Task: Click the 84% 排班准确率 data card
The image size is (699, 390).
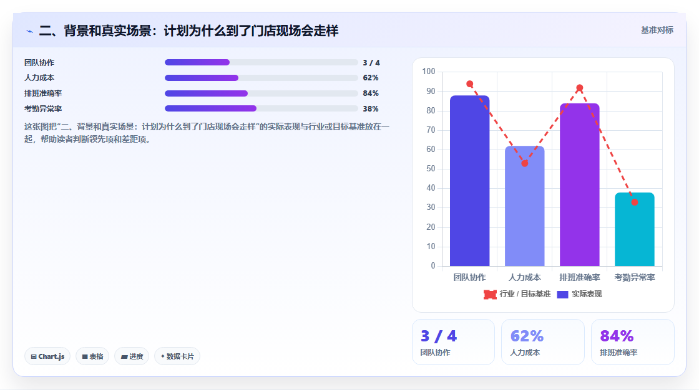Action: pyautogui.click(x=632, y=342)
